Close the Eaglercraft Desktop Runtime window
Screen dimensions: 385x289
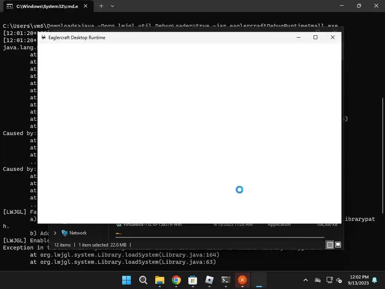333,37
